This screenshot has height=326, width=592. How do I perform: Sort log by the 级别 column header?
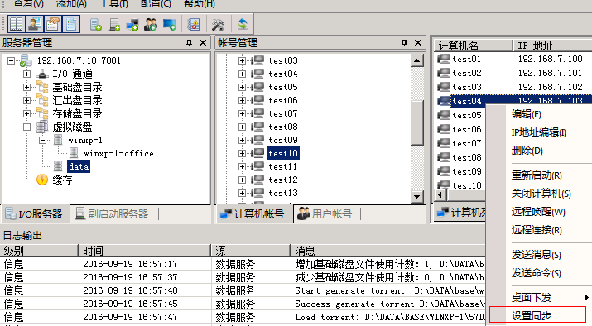[x=39, y=251]
